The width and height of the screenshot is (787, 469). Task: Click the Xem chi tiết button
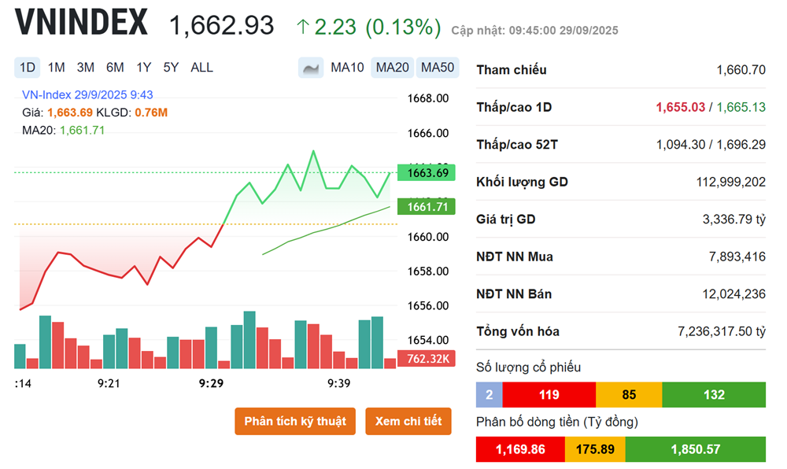(408, 421)
